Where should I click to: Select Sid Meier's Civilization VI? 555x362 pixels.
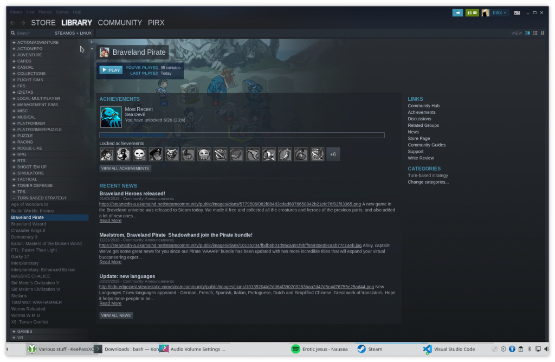[x=36, y=289]
